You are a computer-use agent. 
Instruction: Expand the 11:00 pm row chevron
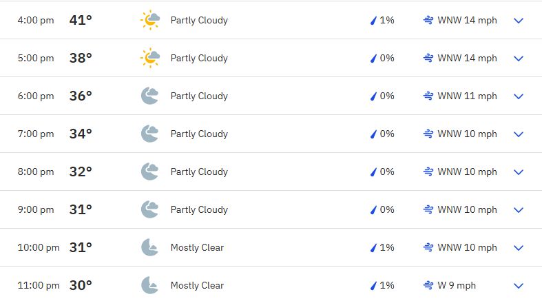(519, 286)
